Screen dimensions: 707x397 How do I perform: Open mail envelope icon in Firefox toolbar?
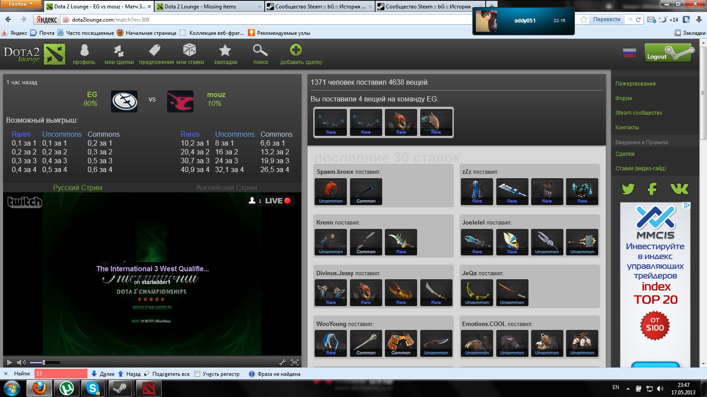(x=651, y=19)
